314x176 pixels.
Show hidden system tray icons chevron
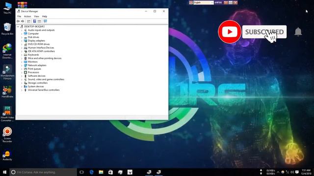click(x=278, y=172)
